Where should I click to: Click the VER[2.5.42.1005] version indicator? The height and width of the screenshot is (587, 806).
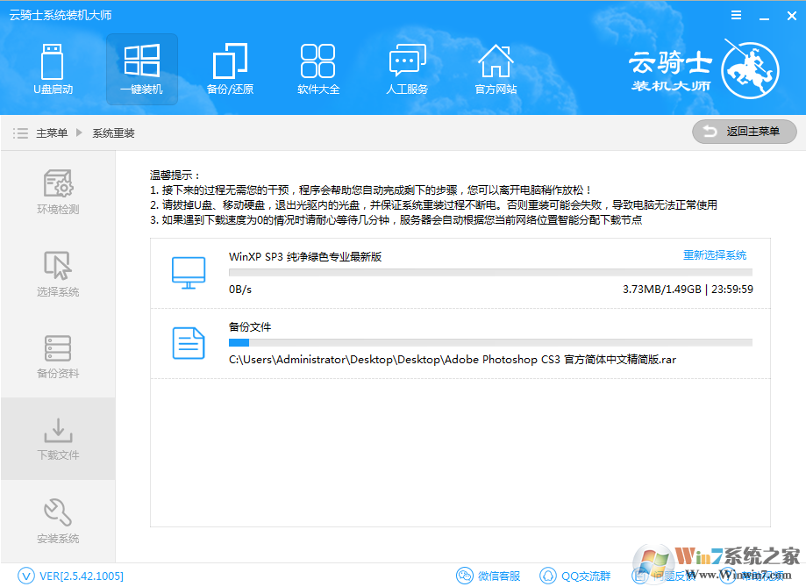click(71, 576)
